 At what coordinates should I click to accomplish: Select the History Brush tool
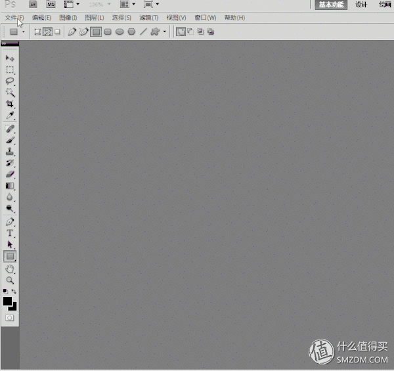coord(10,163)
